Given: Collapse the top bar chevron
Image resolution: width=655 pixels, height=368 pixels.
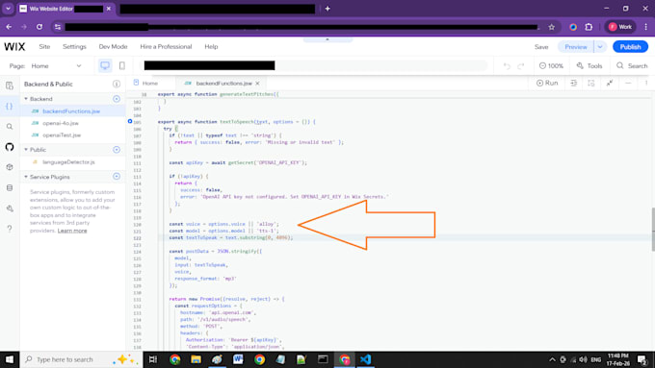Looking at the screenshot, I should (x=327, y=39).
